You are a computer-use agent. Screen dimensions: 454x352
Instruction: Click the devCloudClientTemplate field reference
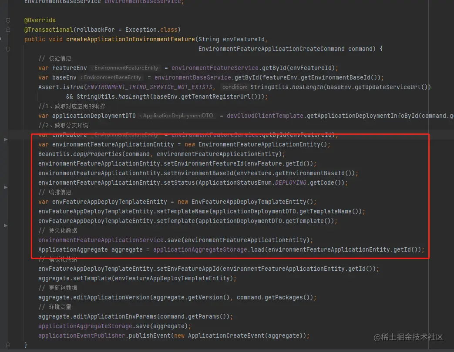265,116
